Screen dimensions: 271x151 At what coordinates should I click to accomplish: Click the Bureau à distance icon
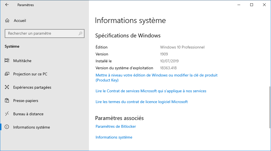tap(7, 114)
